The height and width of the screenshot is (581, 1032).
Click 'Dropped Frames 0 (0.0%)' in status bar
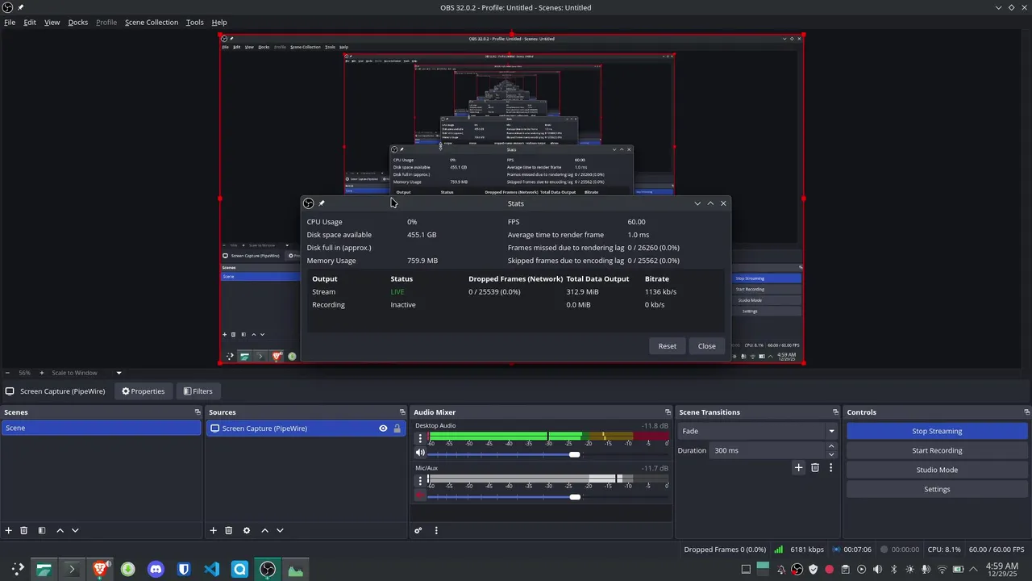[x=725, y=550]
